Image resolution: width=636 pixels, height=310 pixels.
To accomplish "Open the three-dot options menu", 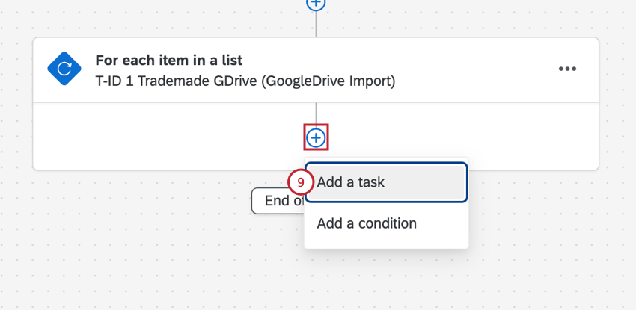I will pos(567,69).
